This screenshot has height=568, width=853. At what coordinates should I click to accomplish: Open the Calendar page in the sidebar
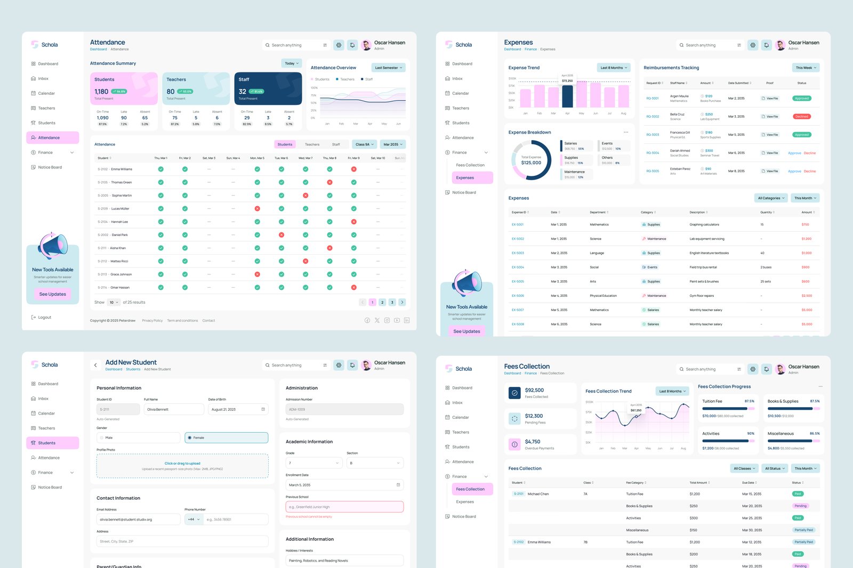pyautogui.click(x=47, y=93)
